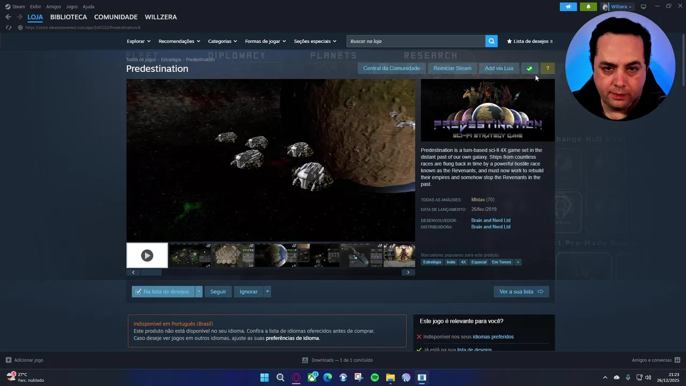Screen dimensions: 686x386
Task: Click the Seguir button
Action: (x=218, y=292)
